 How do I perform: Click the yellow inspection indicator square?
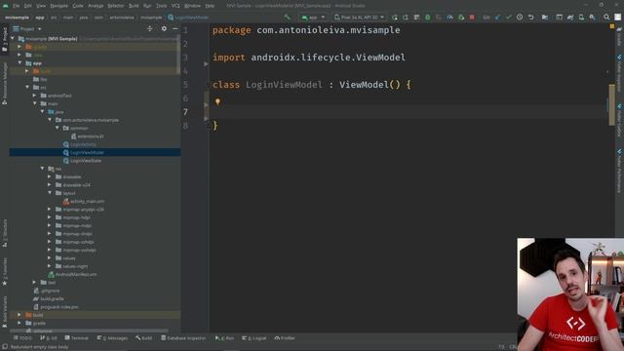[612, 26]
